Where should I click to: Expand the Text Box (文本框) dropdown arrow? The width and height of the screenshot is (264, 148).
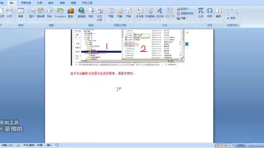140,20
